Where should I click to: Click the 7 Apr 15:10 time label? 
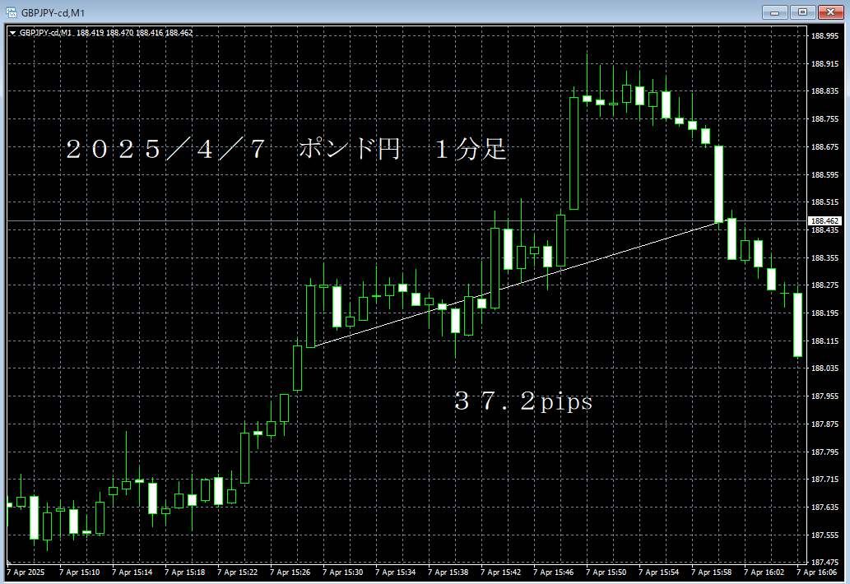(79, 572)
